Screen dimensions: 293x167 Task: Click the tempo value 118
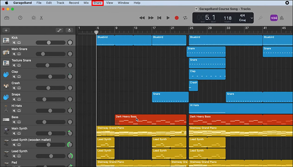(227, 18)
